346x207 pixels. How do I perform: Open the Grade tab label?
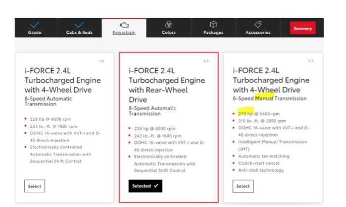point(35,32)
